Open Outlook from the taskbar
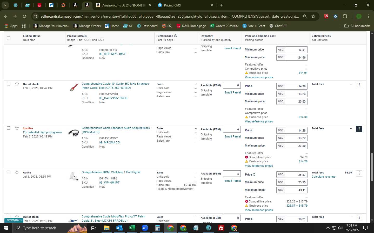 [x=119, y=228]
